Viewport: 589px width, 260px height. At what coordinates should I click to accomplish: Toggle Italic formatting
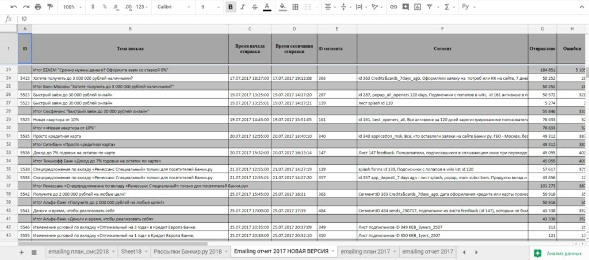point(243,7)
